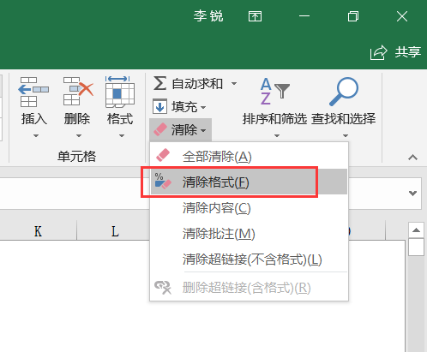
Task: Click the AutoSum sigma icon
Action: tap(159, 83)
